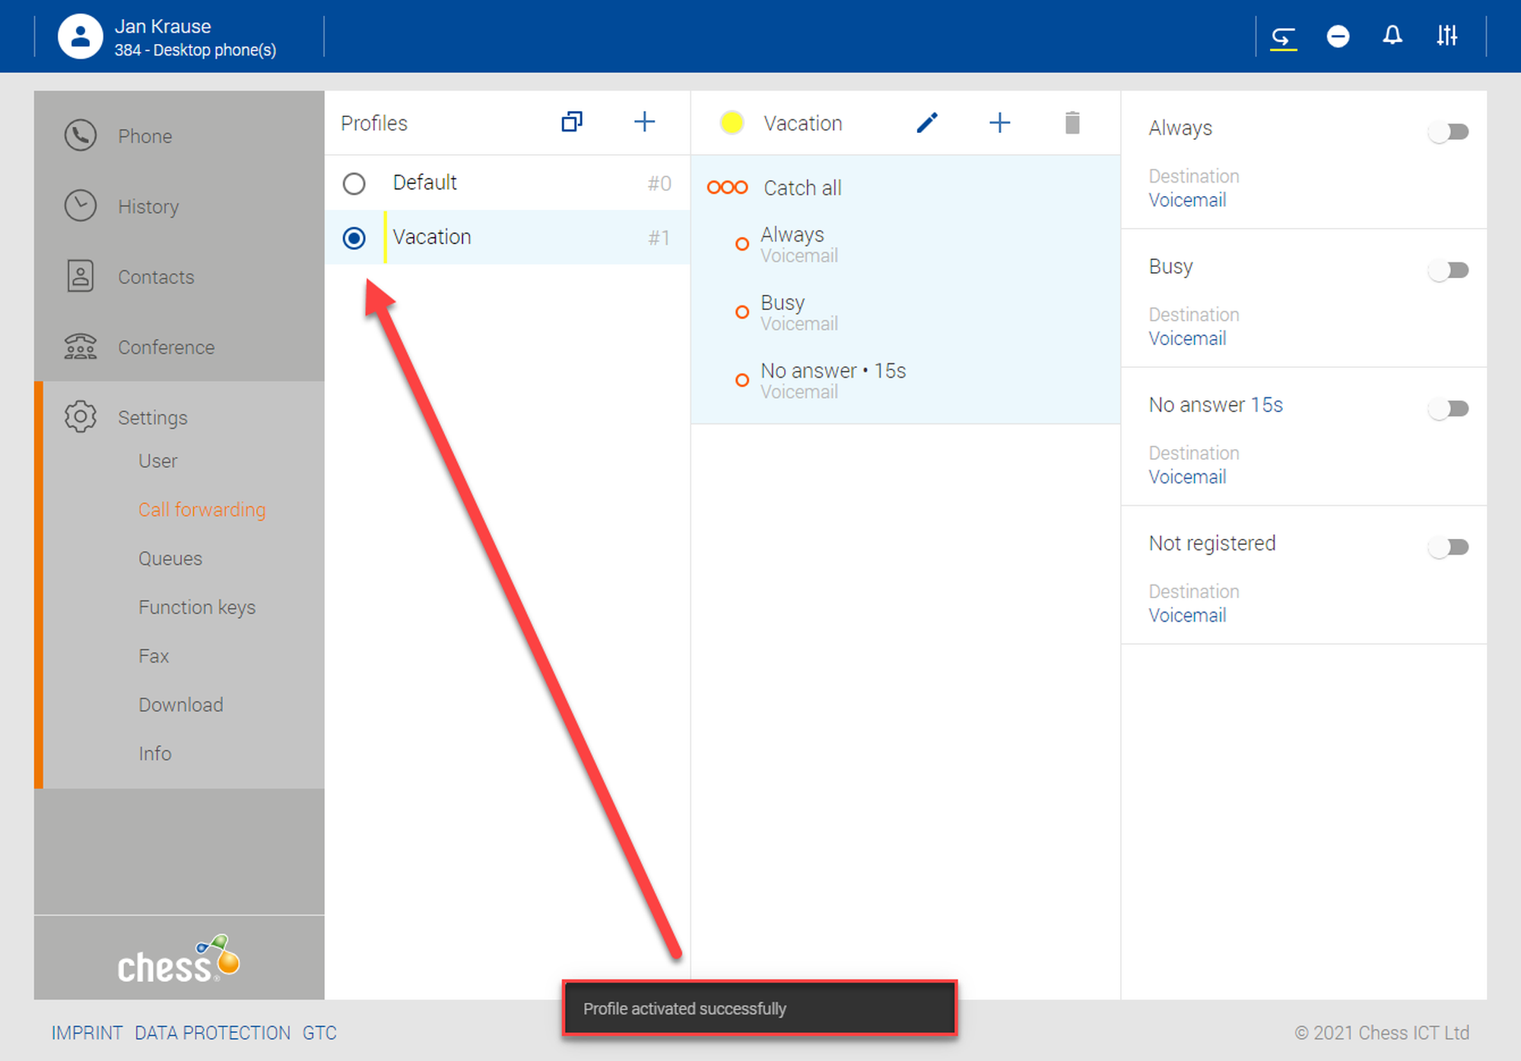Open Voicemail destination under Always
Viewport: 1521px width, 1061px height.
click(x=1187, y=201)
